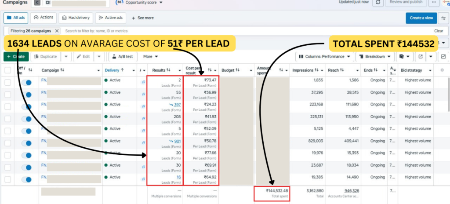Click the See more views option
Viewport: 450px width, 204px height.
(142, 18)
